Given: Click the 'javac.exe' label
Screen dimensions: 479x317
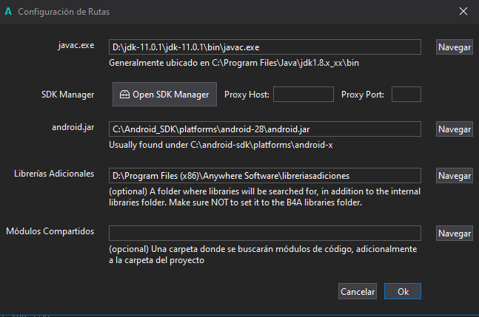Looking at the screenshot, I should coord(76,45).
